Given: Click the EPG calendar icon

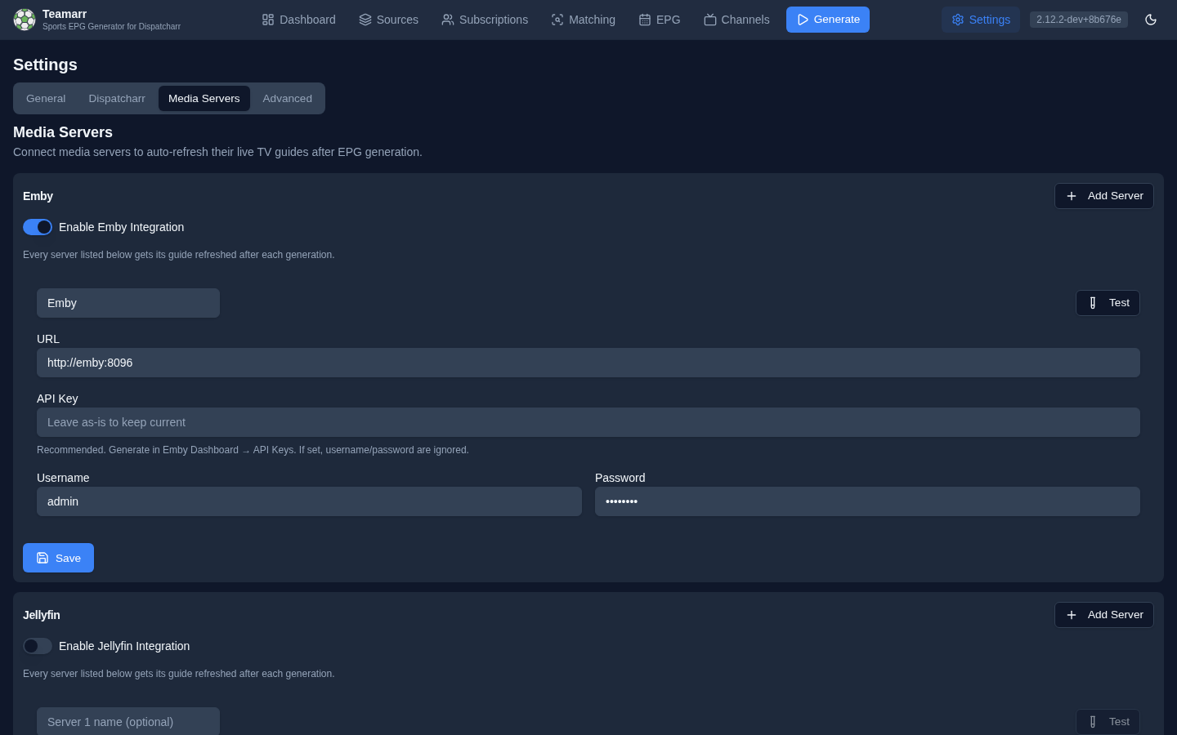Looking at the screenshot, I should pos(645,20).
